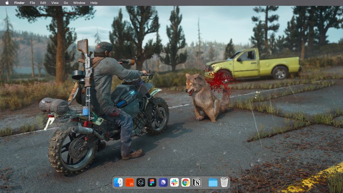The image size is (343, 193).
Task: Open the blue folder in the dock
Action: pos(213,182)
